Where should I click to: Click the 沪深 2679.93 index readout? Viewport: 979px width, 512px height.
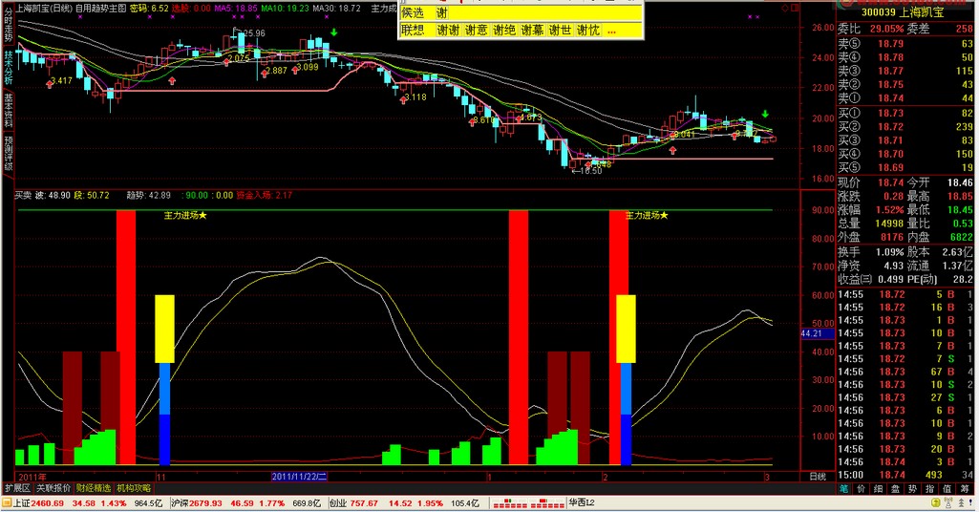[x=196, y=503]
